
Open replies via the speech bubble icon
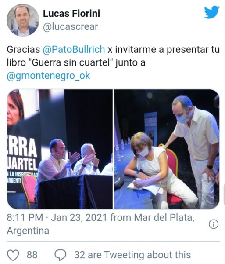(61, 255)
